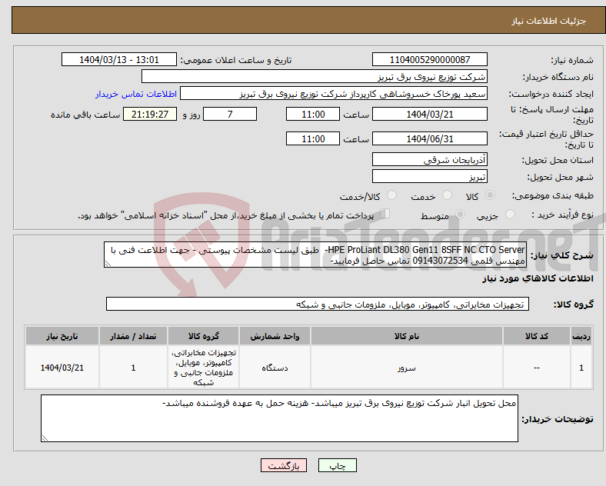Click the price validity date 1404/06/31 field

[x=429, y=138]
